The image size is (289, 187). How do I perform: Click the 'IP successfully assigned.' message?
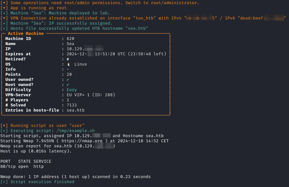pyautogui.click(x=81, y=23)
